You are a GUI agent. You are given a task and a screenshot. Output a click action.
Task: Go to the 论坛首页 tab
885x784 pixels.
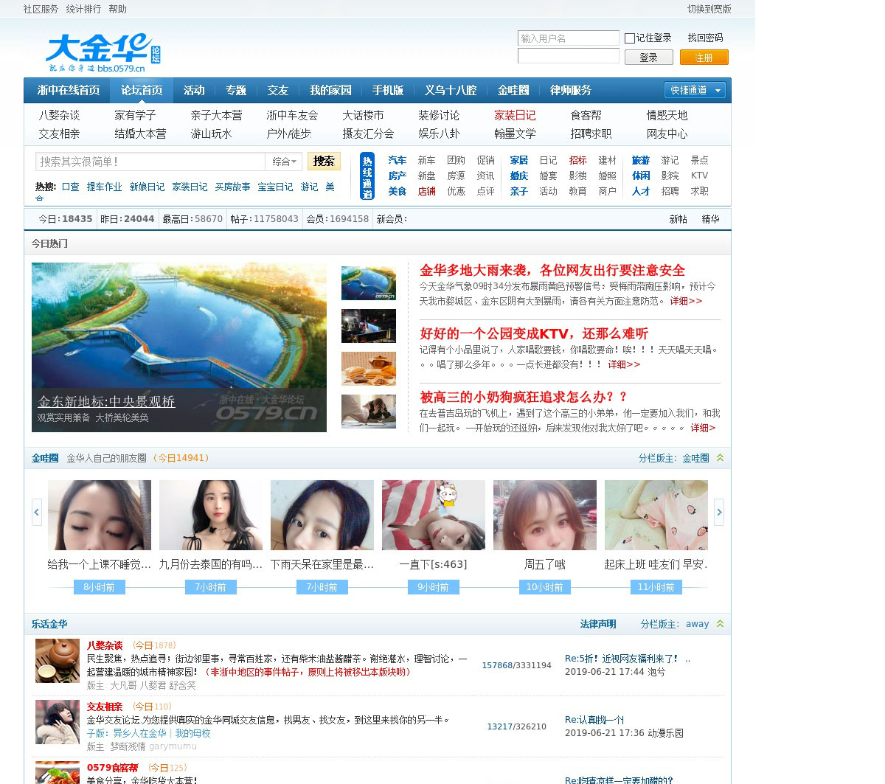point(142,90)
